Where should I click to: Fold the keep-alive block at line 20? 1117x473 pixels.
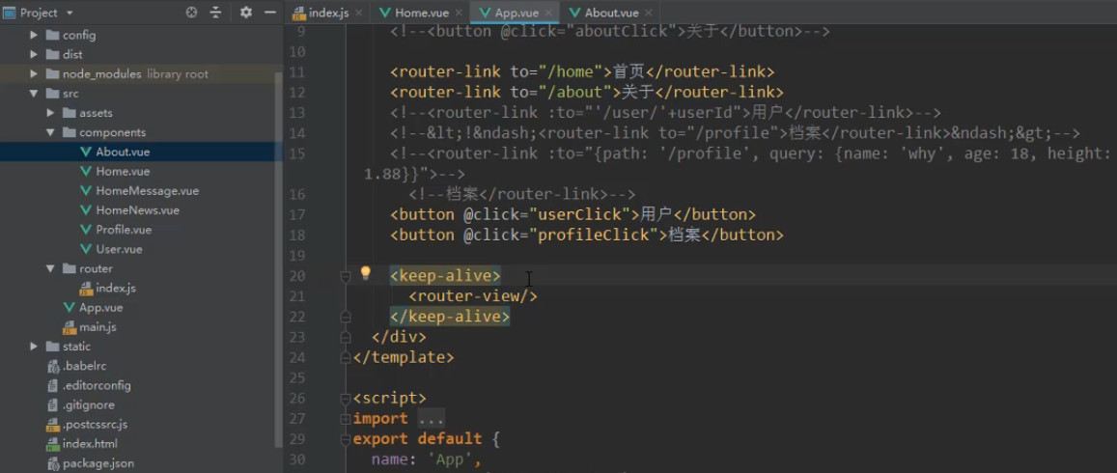(x=347, y=276)
